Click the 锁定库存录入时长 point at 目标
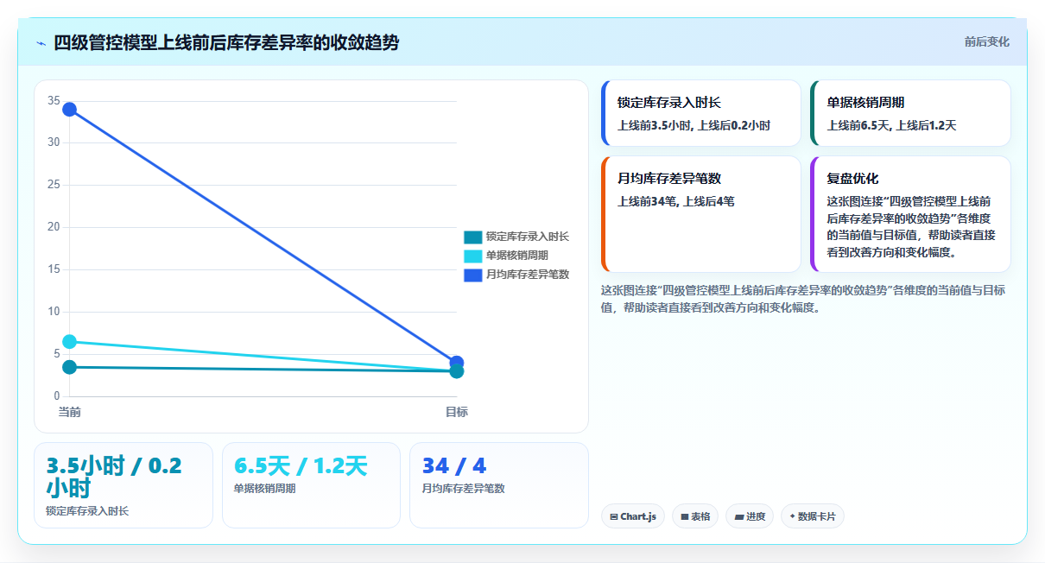Image resolution: width=1045 pixels, height=563 pixels. (457, 371)
